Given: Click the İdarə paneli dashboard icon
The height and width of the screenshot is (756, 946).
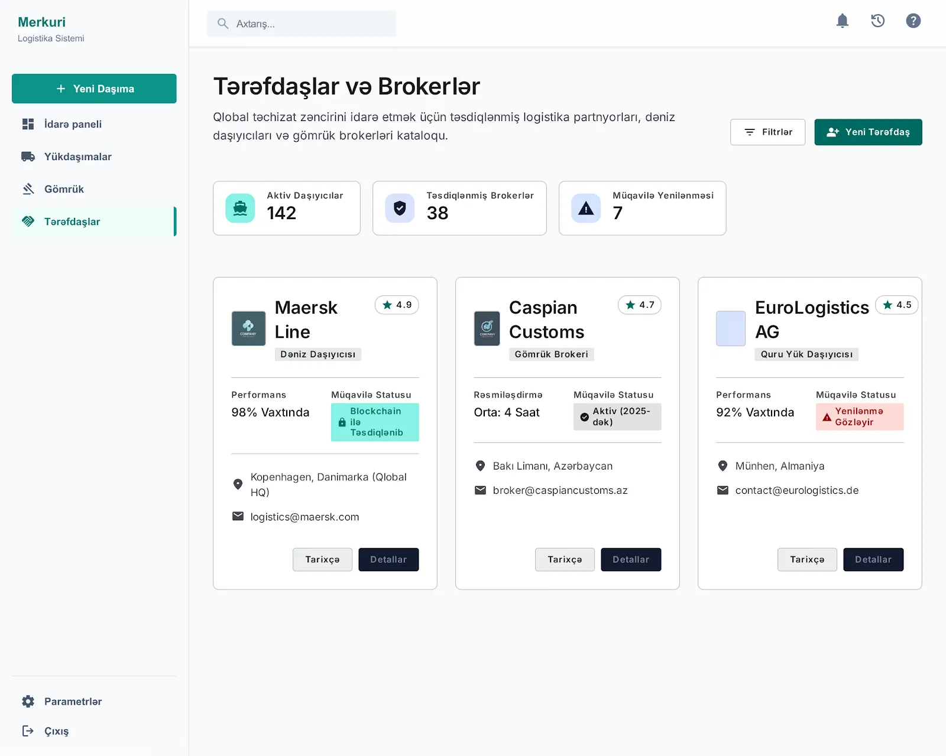Looking at the screenshot, I should [28, 124].
